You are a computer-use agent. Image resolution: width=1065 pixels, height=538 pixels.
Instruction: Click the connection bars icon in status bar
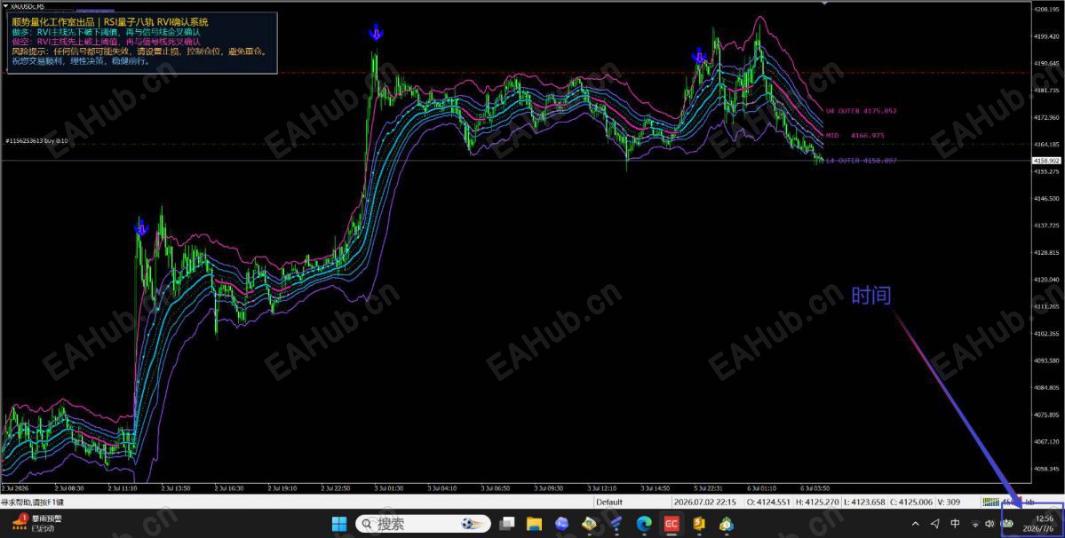pyautogui.click(x=990, y=502)
